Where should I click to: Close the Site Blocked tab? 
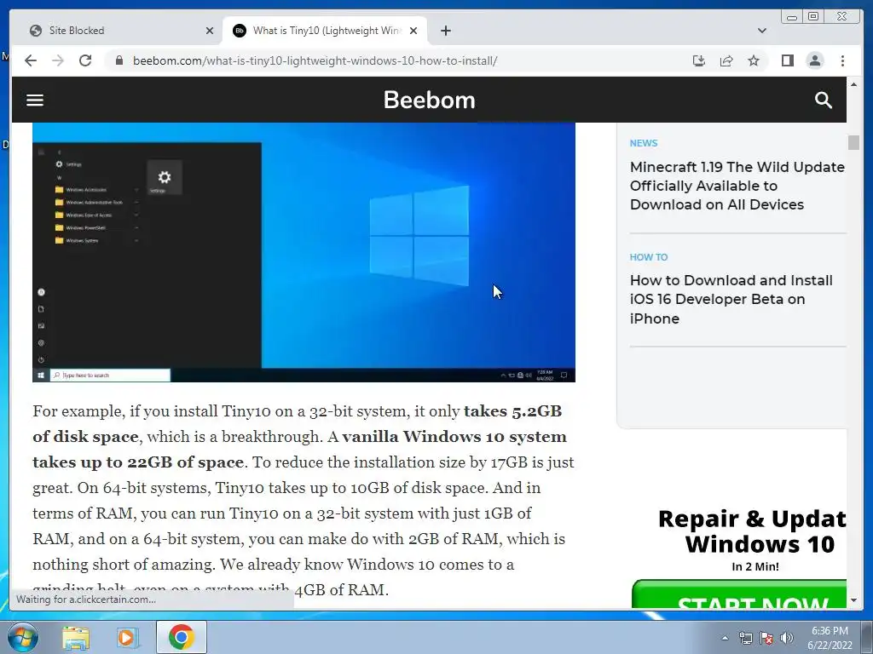click(210, 31)
